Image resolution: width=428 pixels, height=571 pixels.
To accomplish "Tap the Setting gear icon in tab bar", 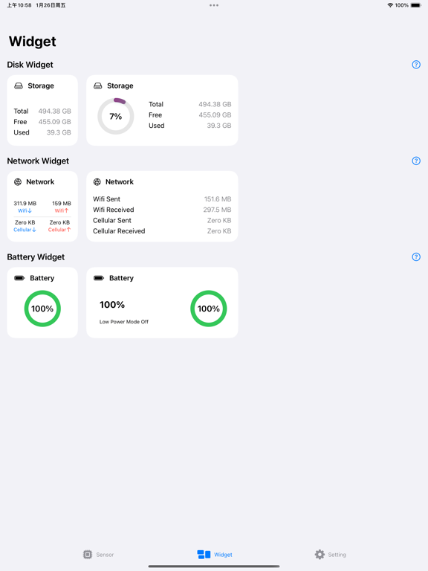I will point(320,554).
